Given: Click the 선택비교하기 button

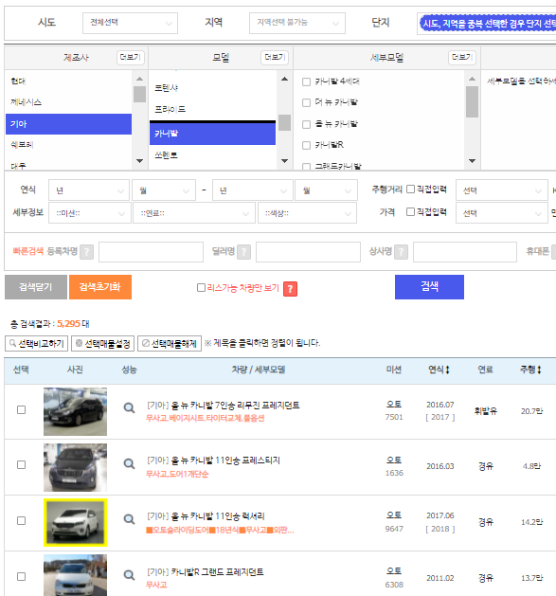Looking at the screenshot, I should pyautogui.click(x=37, y=344).
